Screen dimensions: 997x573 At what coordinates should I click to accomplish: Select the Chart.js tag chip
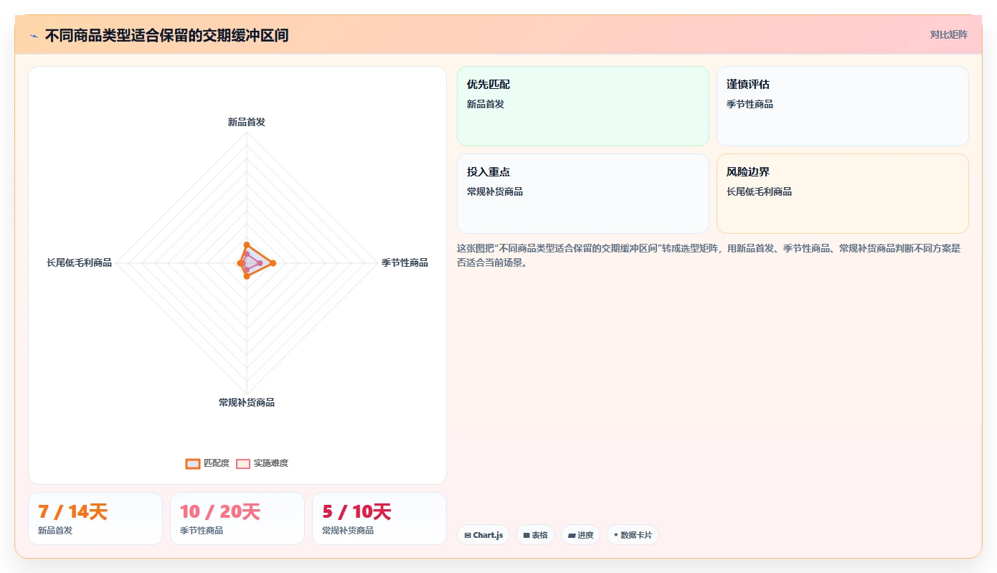click(483, 535)
